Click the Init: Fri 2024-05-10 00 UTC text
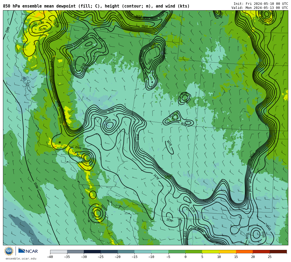This screenshot has height=262, width=291. pos(261,4)
